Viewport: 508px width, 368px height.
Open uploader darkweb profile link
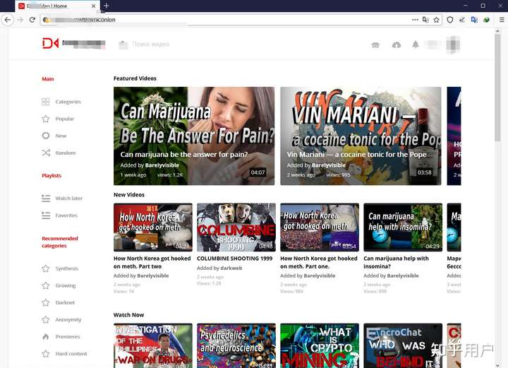[231, 268]
